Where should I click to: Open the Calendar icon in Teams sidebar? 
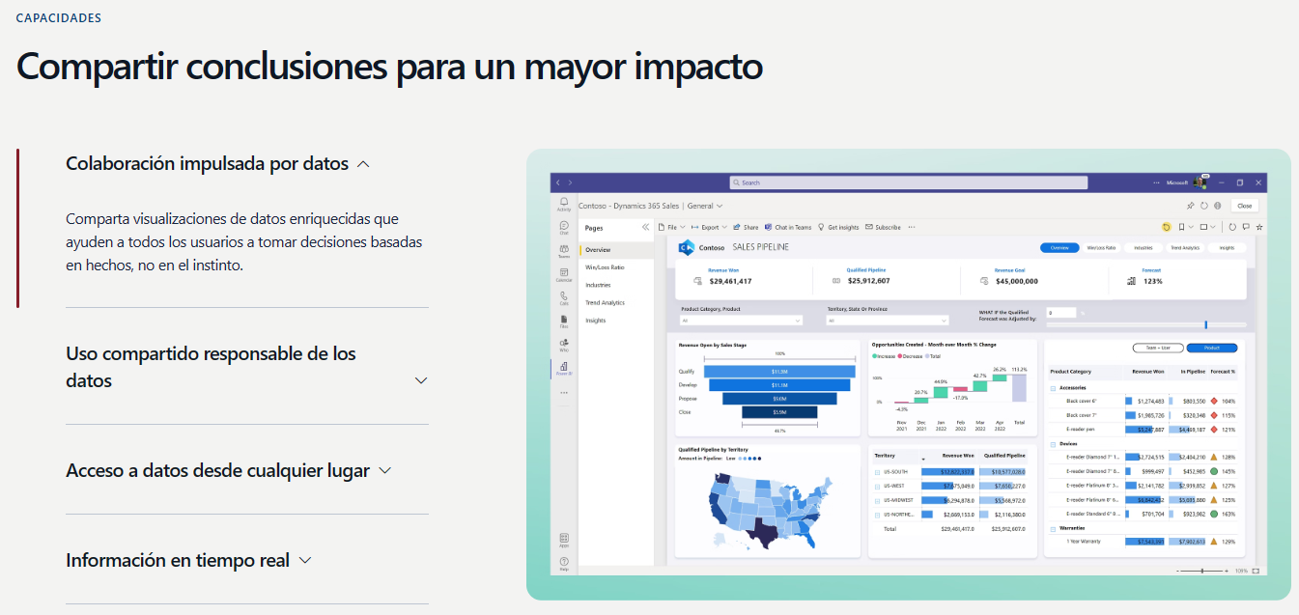[563, 274]
